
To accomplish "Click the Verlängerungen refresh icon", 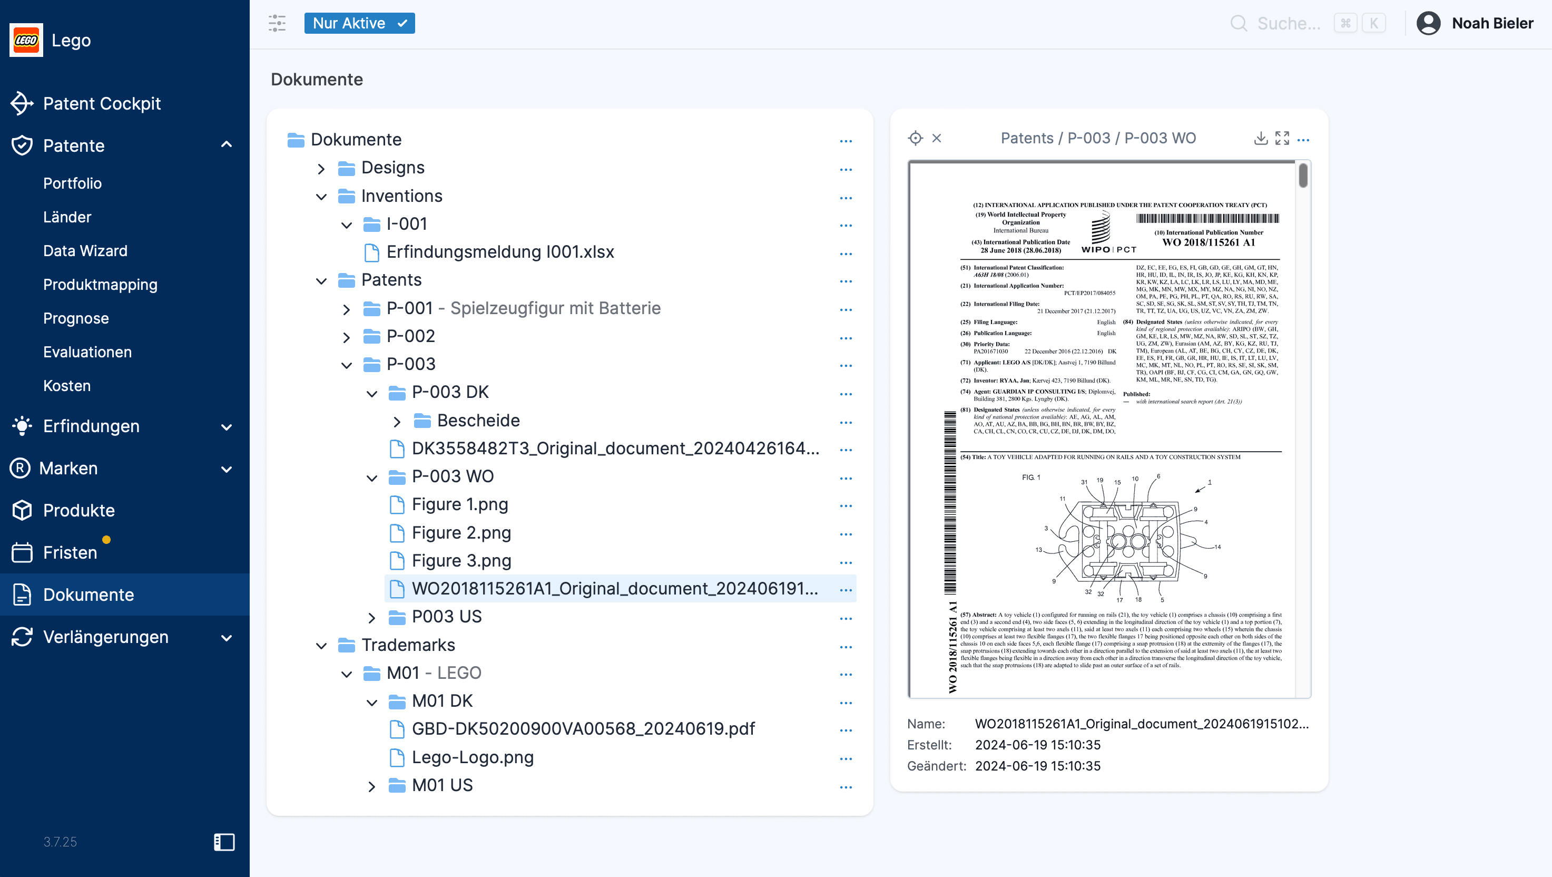I will [22, 637].
